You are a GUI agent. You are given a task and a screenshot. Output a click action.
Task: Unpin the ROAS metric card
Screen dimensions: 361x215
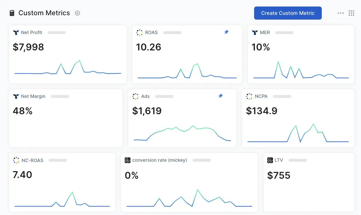[226, 32]
